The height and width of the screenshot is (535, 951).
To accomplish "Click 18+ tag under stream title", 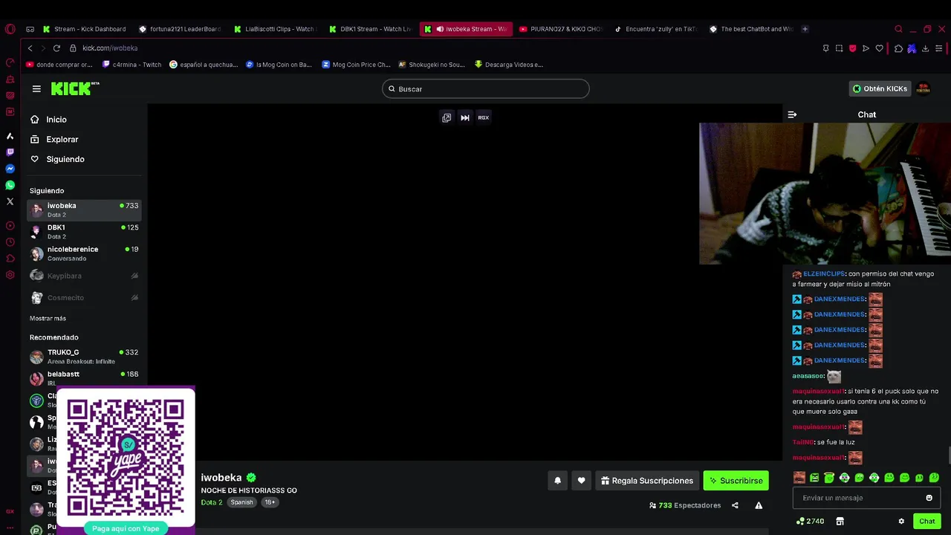I will pos(270,502).
